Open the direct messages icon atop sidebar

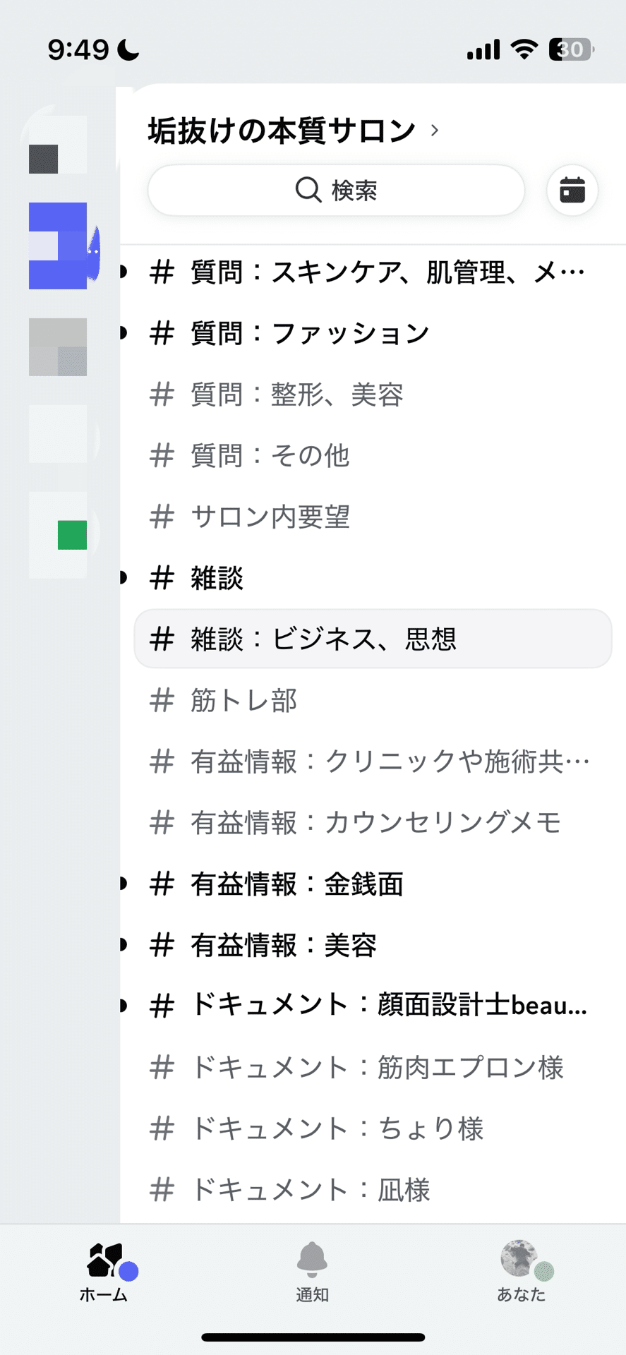tap(56, 146)
